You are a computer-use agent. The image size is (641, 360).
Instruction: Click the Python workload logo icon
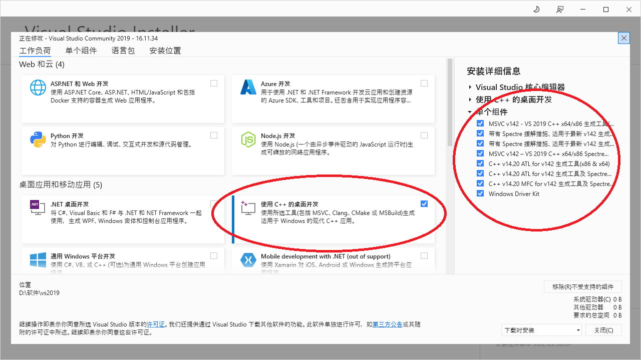point(38,139)
